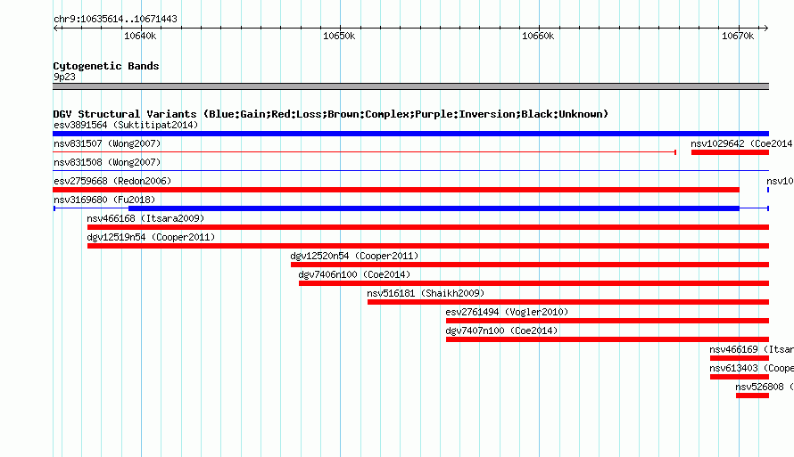Click the red nsv466168 loss bar
This screenshot has width=794, height=457.
(428, 227)
